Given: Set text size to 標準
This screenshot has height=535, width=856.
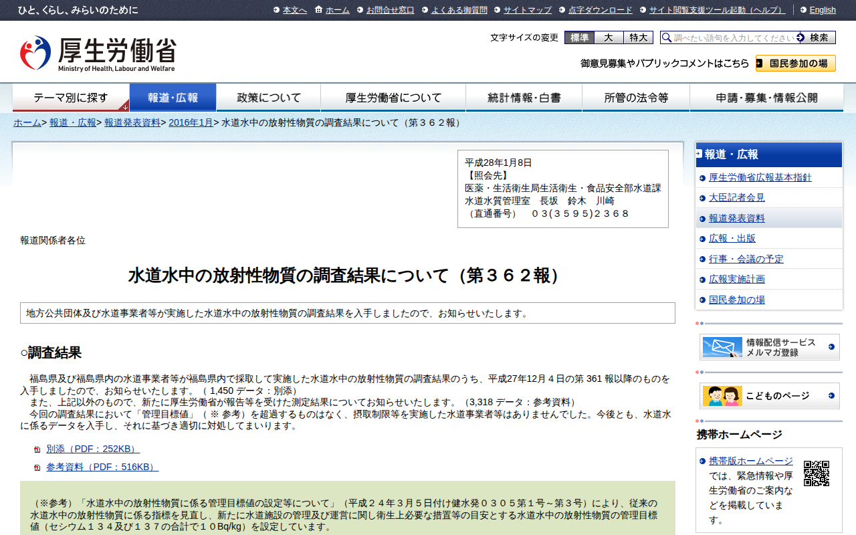Looking at the screenshot, I should point(579,37).
